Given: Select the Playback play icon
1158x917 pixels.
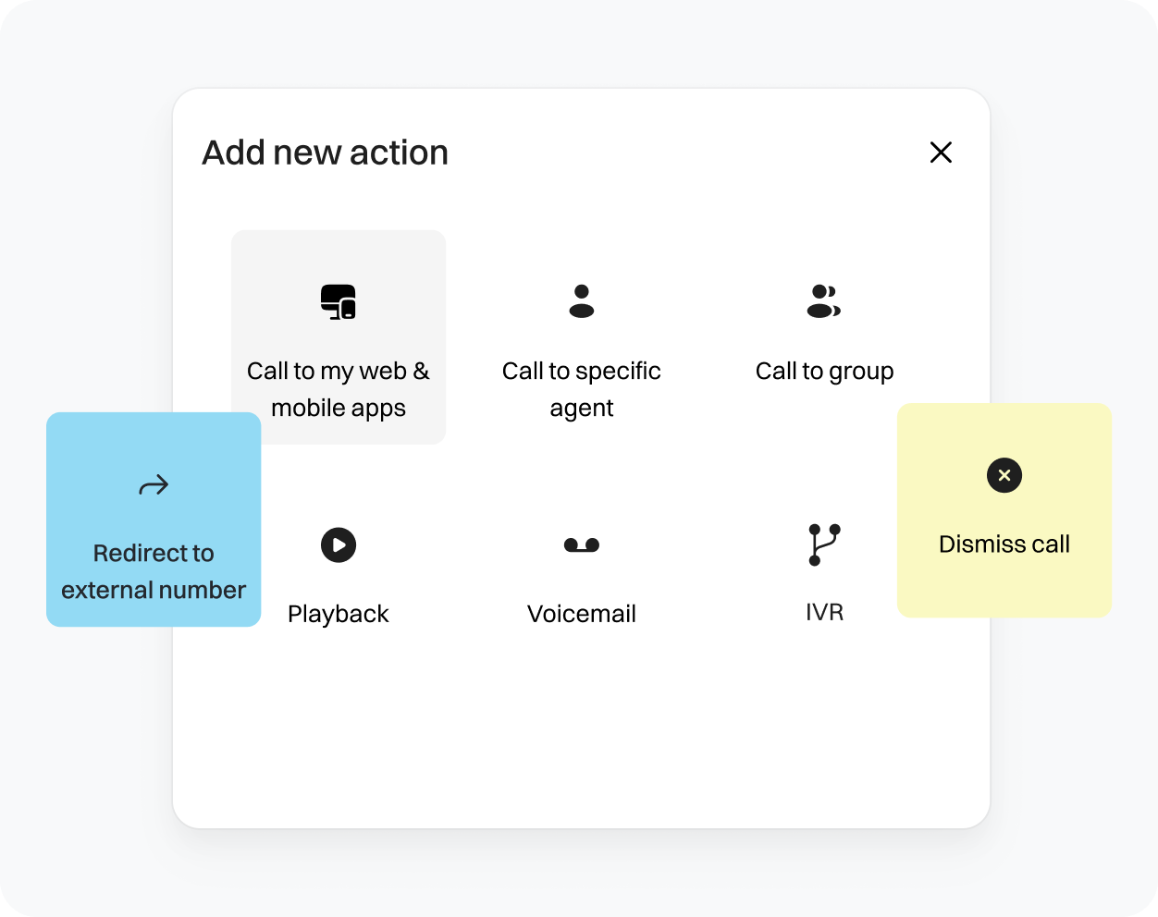Looking at the screenshot, I should pyautogui.click(x=339, y=544).
